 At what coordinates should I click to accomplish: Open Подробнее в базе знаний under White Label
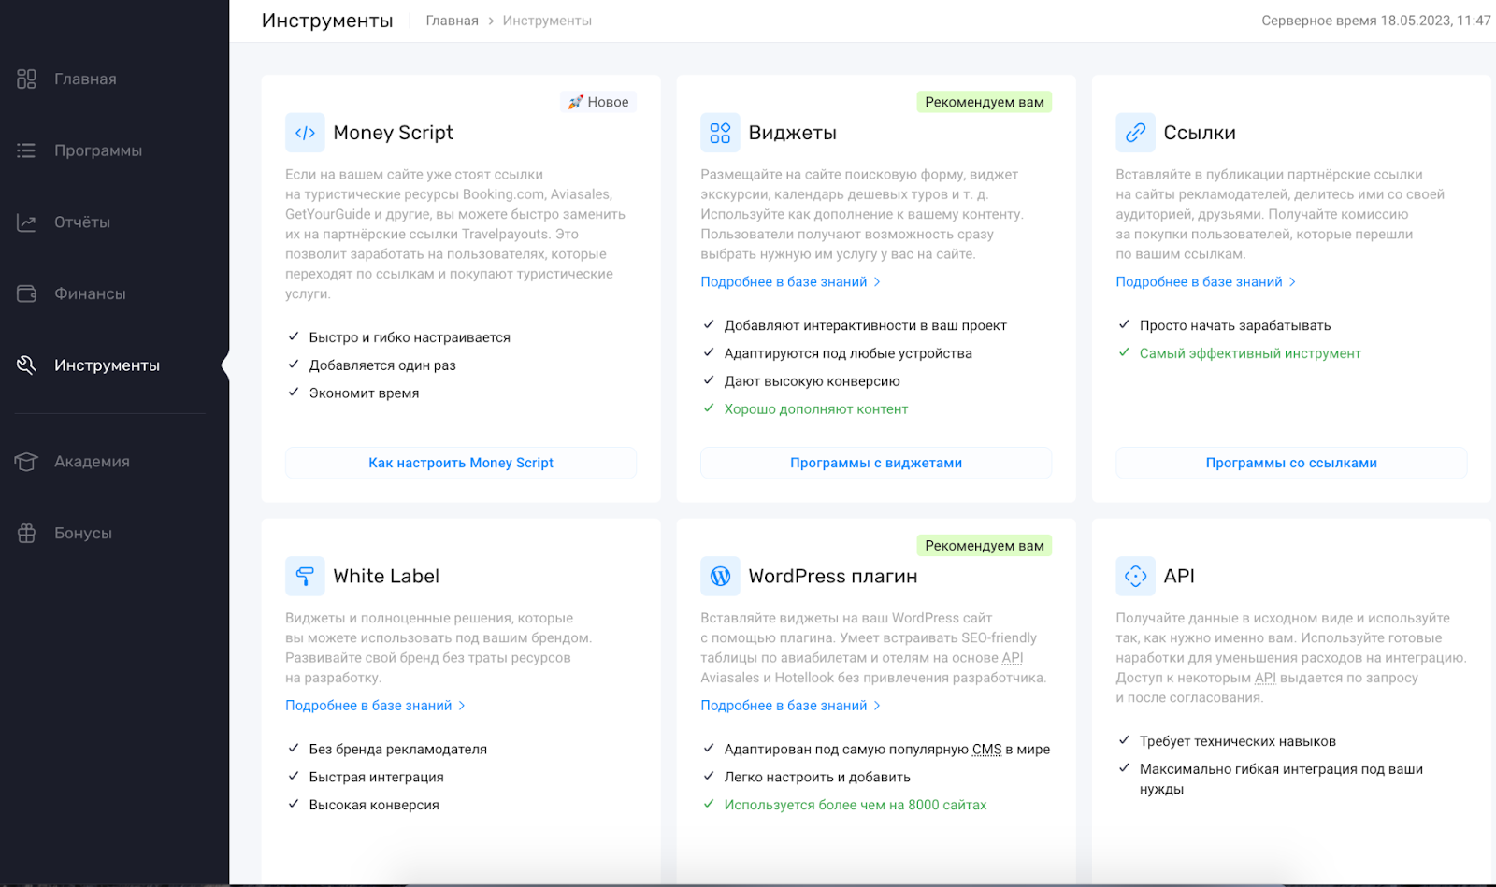(368, 706)
